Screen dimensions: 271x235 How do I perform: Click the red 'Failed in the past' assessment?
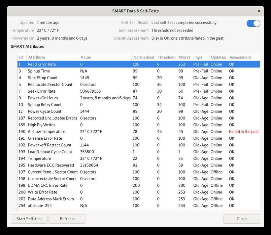point(244,132)
